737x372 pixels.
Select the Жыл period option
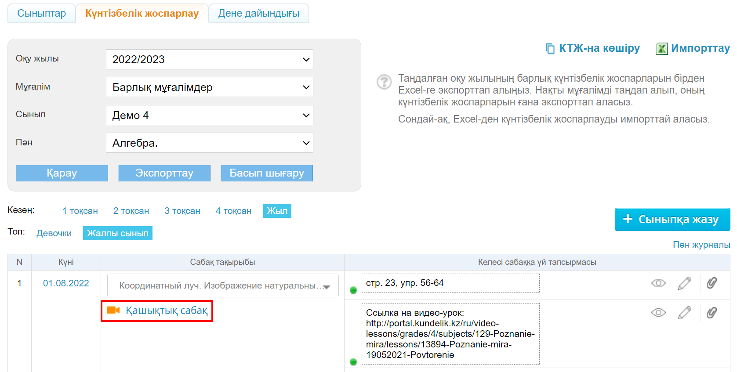coord(277,211)
